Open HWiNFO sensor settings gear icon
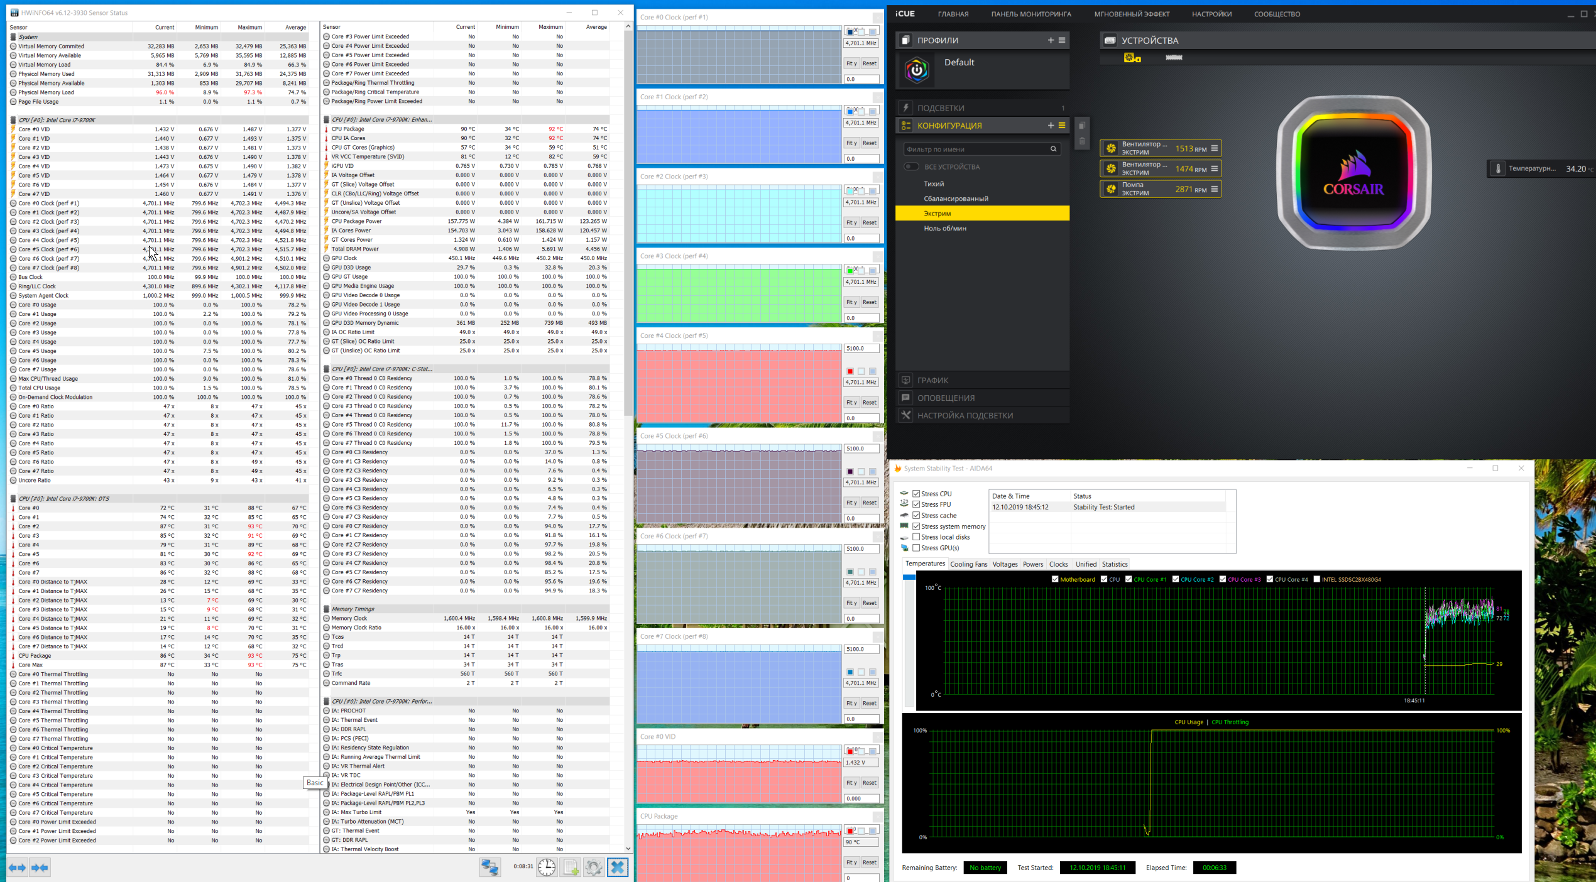1596x882 pixels. pyautogui.click(x=593, y=868)
